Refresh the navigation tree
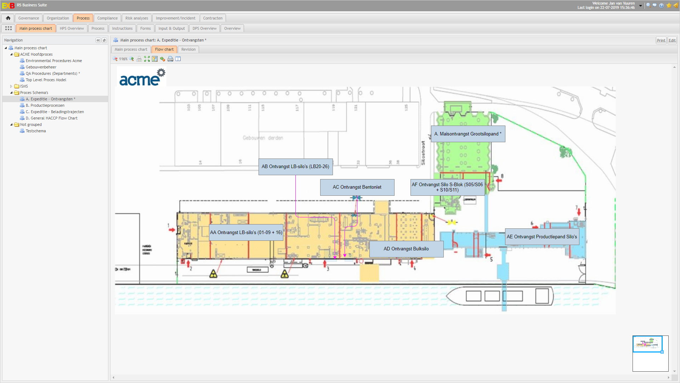This screenshot has width=680, height=383. 104,40
